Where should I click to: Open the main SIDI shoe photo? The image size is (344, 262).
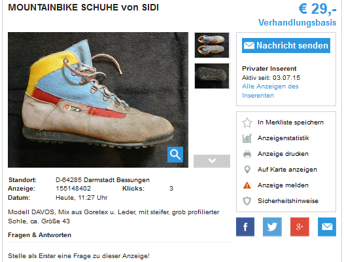coord(98,100)
